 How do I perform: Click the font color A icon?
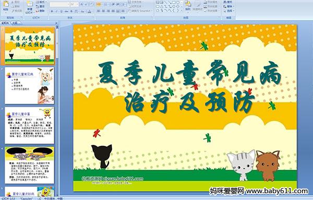pos(89,11)
